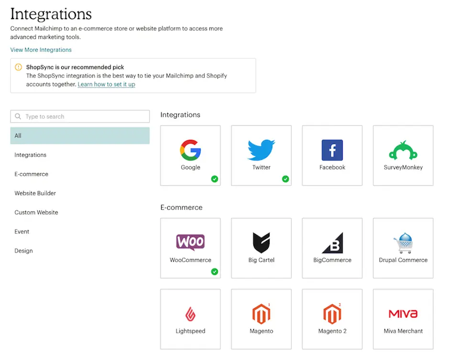This screenshot has width=466, height=354.
Task: Select the E-commerce category filter
Action: tap(32, 174)
